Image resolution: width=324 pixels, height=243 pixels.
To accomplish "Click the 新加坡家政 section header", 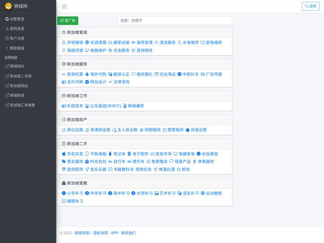I will [x=144, y=32].
